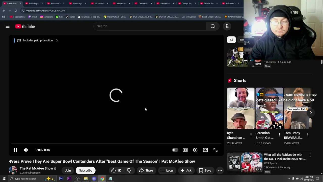Image resolution: width=323 pixels, height=182 pixels.
Task: Pause the video
Action: pos(15,150)
